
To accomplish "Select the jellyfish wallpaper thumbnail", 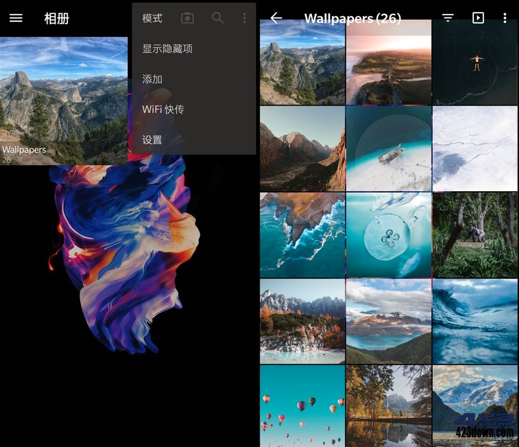I will coord(389,234).
